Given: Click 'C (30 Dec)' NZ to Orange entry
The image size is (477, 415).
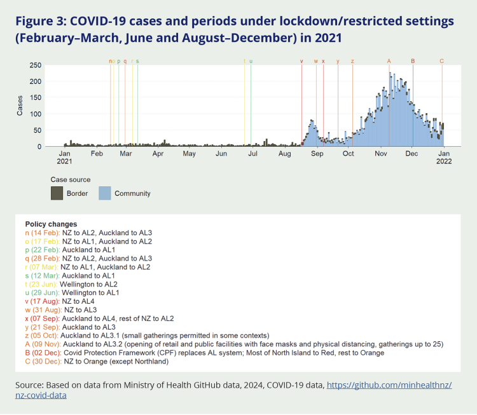Looking at the screenshot, I should [97, 362].
